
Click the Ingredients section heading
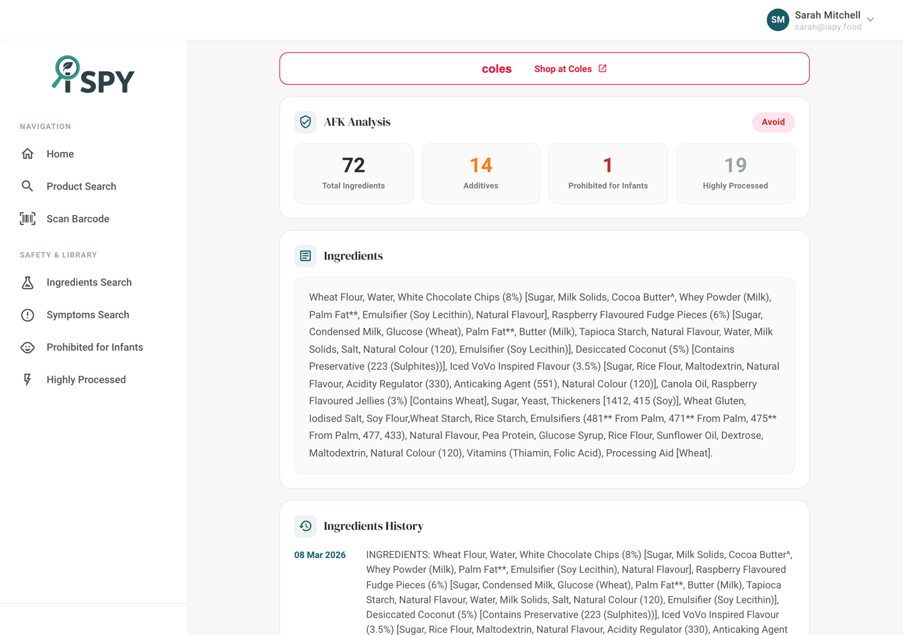coord(353,256)
